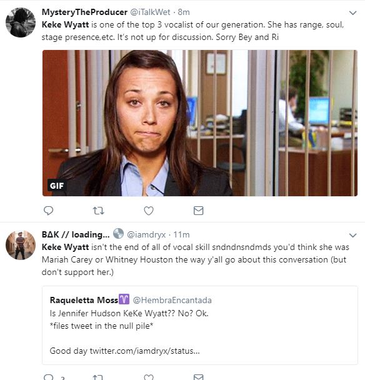Screen dimensions: 365x380
Task: Open the BΔK // loading... display name
Action: (x=76, y=234)
